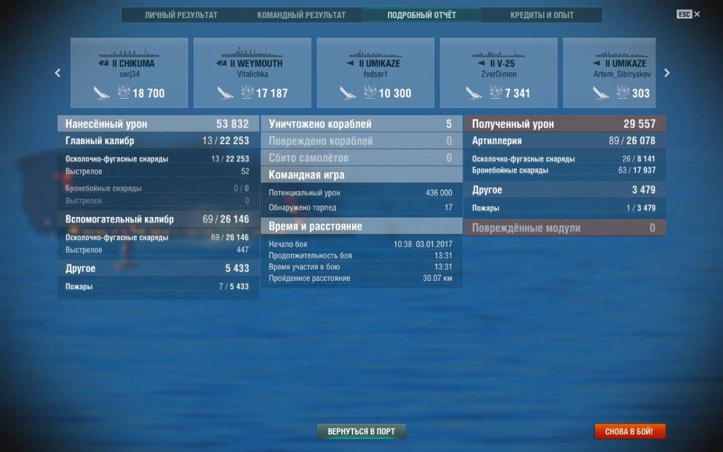Viewport: 723px width, 452px height.
Task: Select the Chikuma serj34 ship card
Action: [x=130, y=73]
